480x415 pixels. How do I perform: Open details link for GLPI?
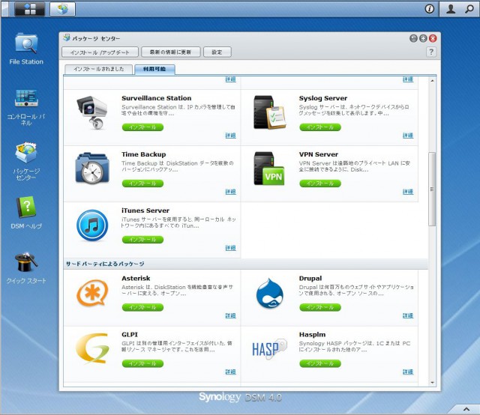(230, 372)
